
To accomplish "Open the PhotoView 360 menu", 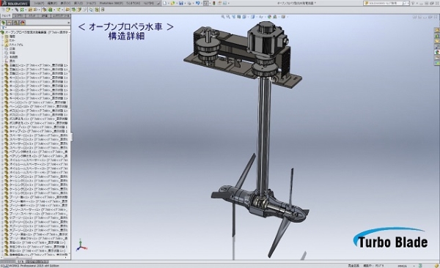I will [x=111, y=3].
